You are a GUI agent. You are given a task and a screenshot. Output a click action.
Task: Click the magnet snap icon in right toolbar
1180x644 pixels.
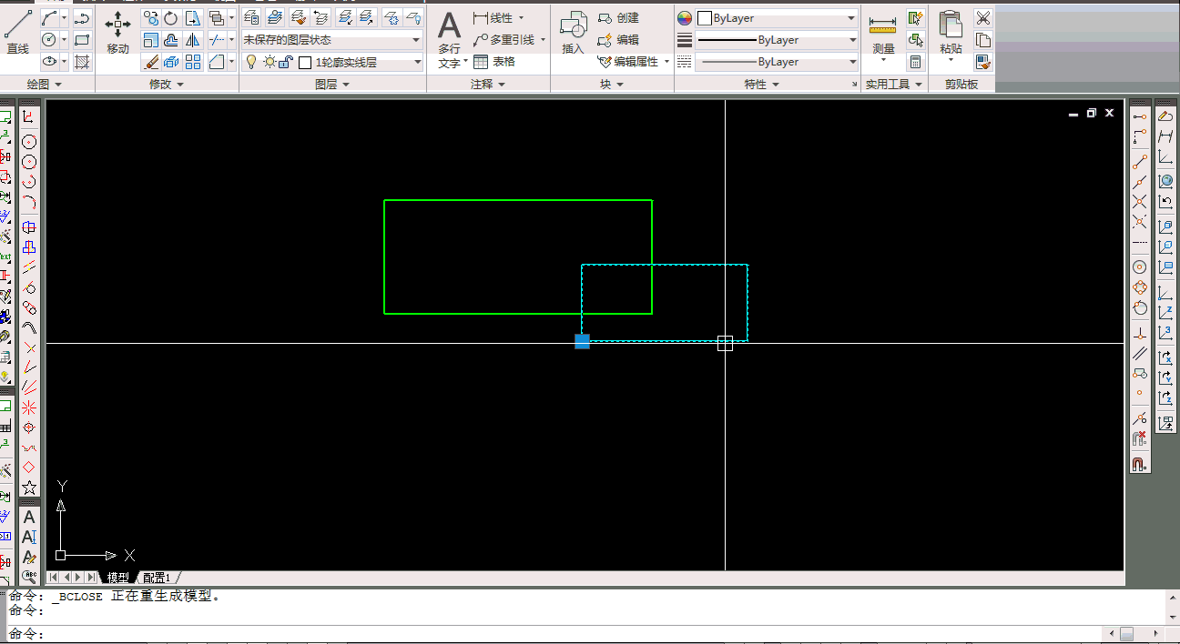point(1139,464)
